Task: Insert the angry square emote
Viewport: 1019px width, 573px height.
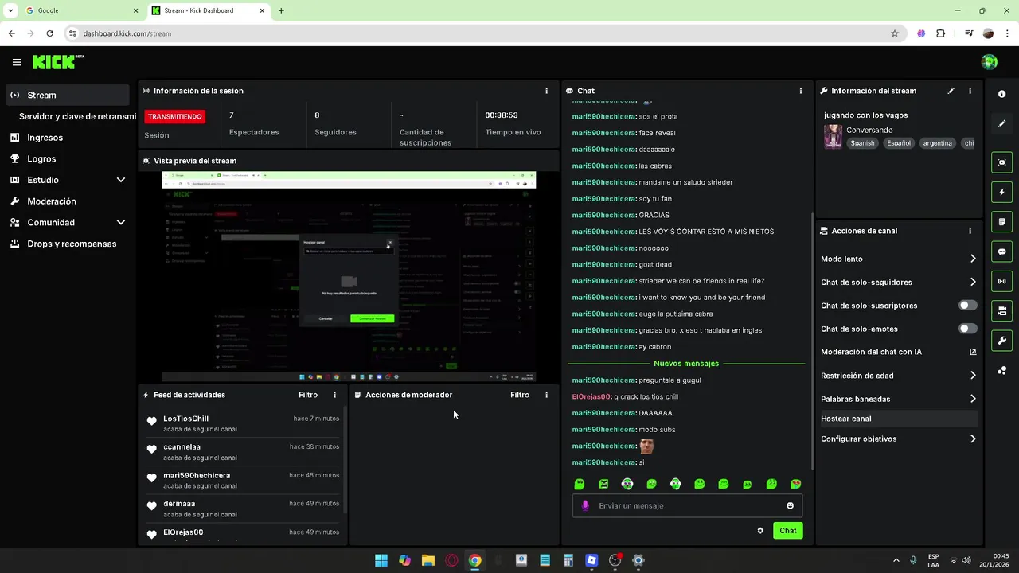Action: point(603,484)
